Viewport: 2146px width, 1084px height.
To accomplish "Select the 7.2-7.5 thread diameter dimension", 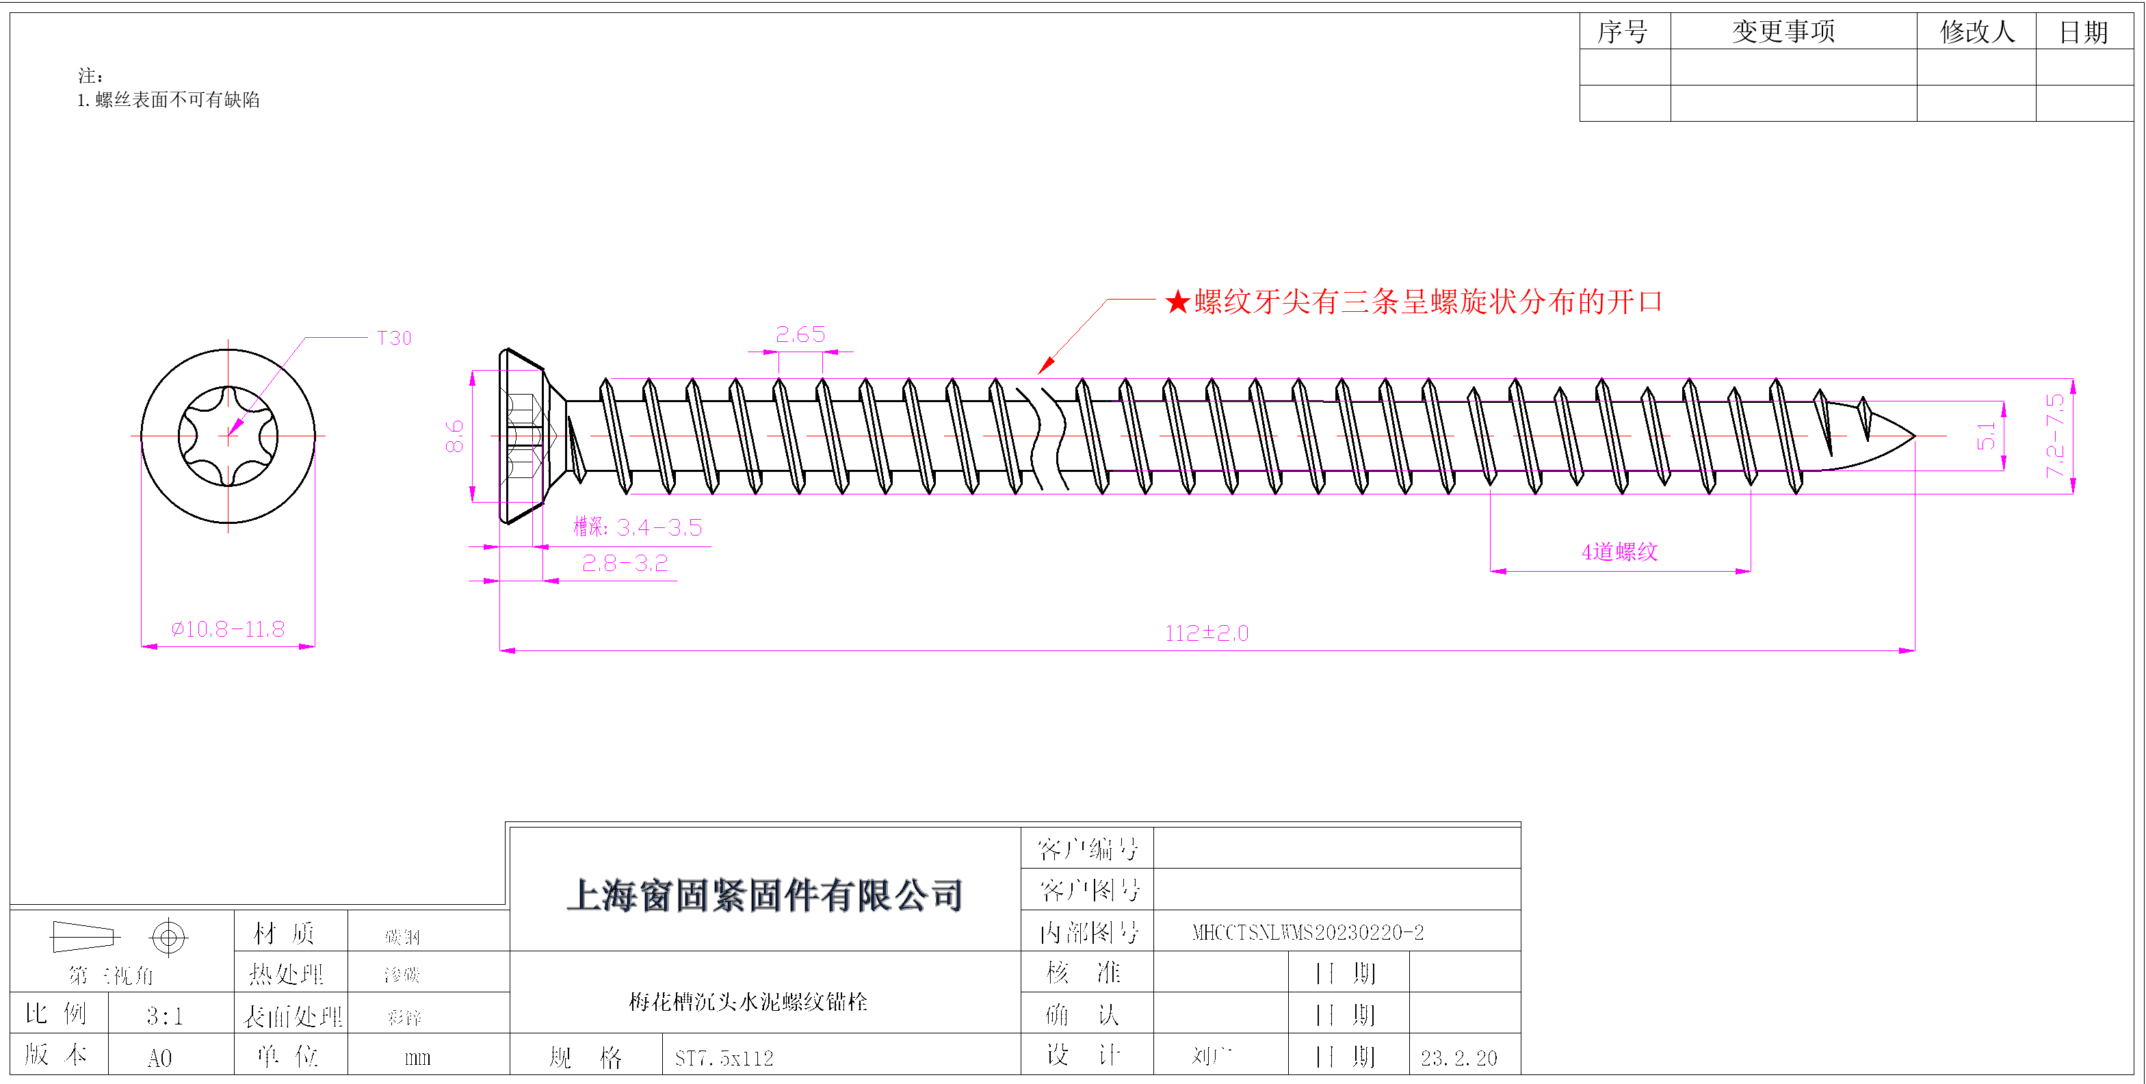I will coord(2055,436).
